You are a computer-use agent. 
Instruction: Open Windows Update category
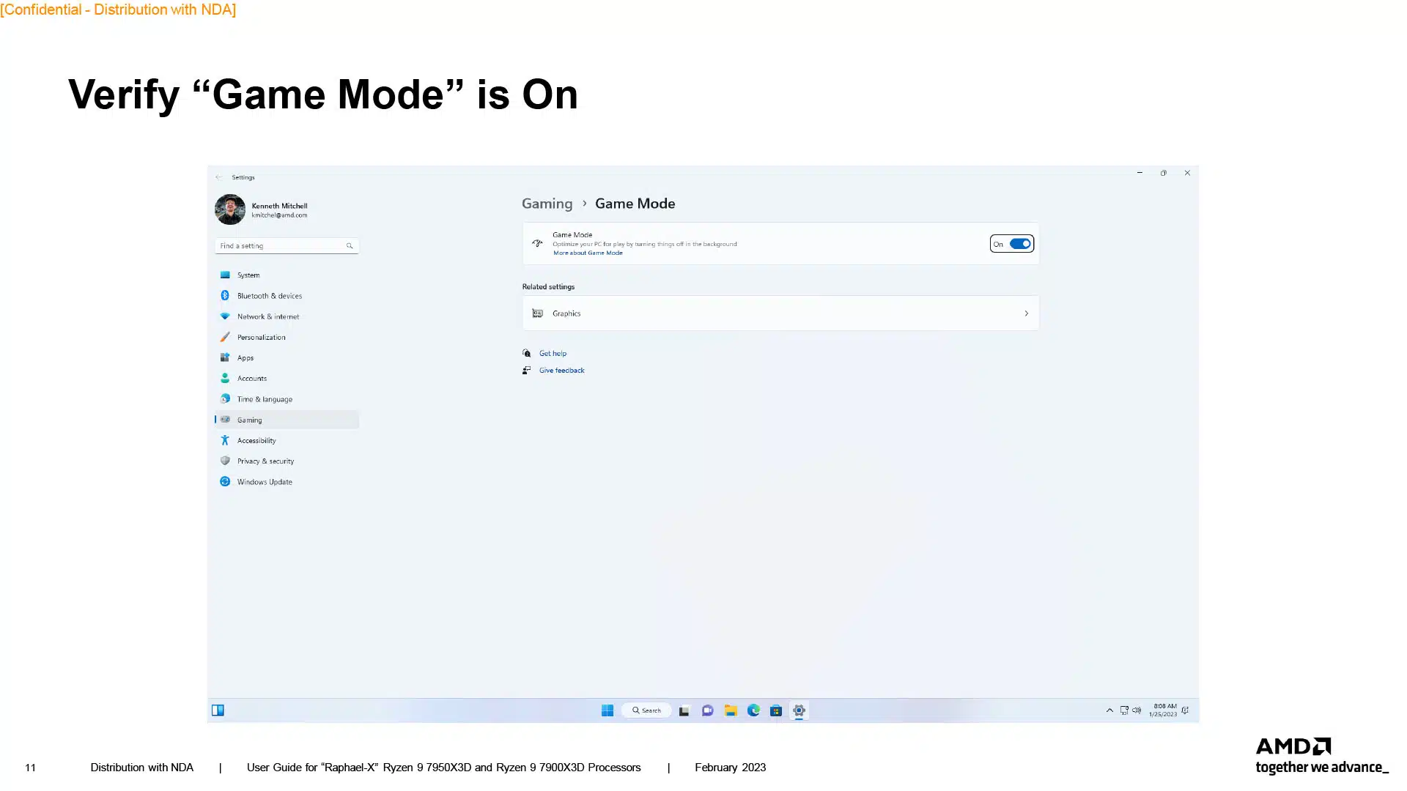287,482
